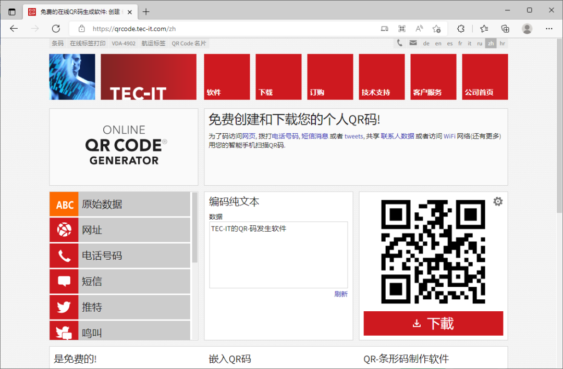Switch language to fr
563x369 pixels.
tap(460, 43)
